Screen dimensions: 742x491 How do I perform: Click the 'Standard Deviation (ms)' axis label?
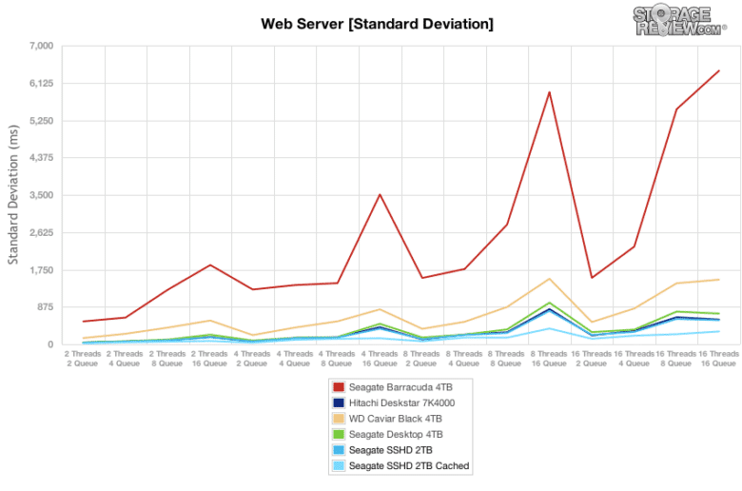point(12,195)
